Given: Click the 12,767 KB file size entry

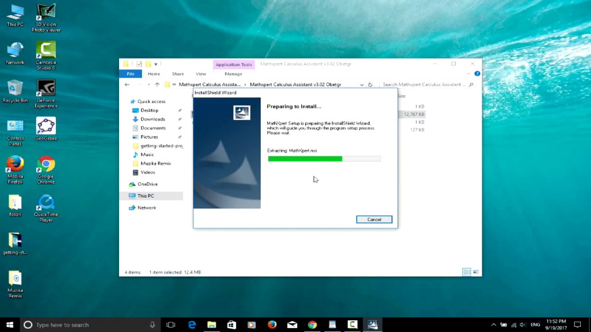Looking at the screenshot, I should tap(414, 114).
